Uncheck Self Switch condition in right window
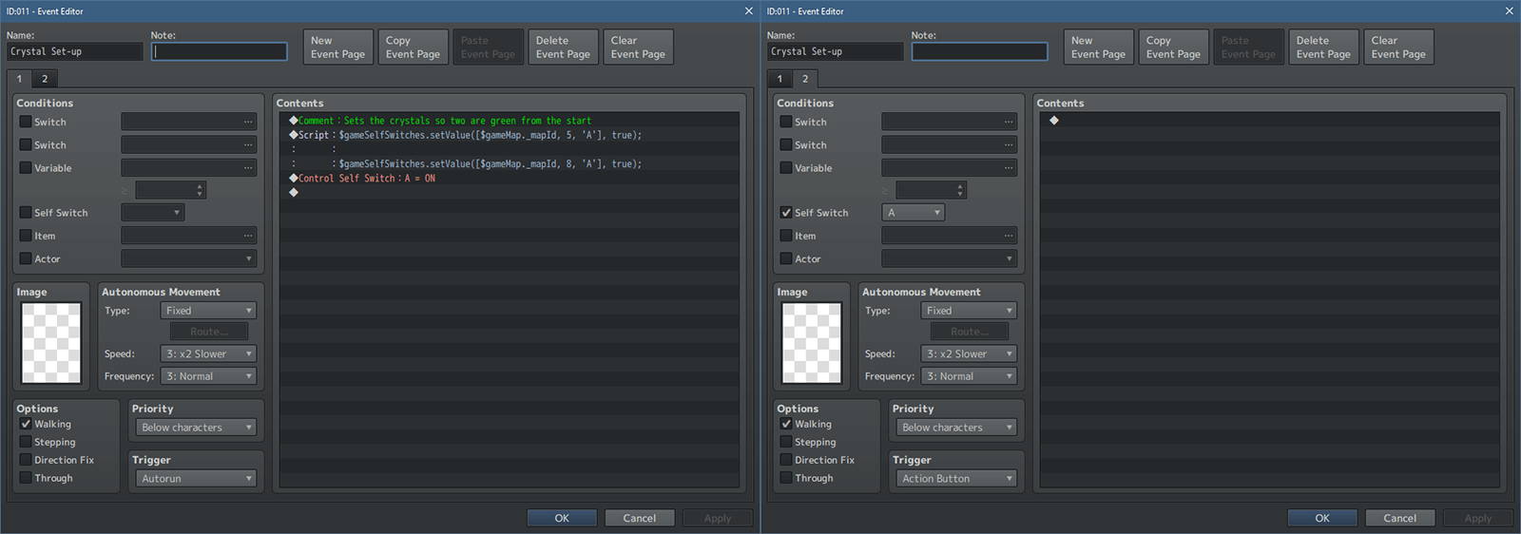The height and width of the screenshot is (534, 1521). coord(786,213)
